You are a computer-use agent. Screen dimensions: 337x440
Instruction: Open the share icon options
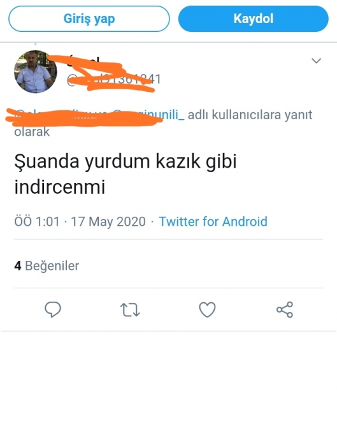285,309
